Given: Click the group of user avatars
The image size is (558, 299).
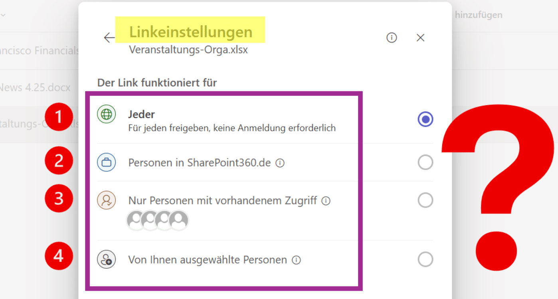Looking at the screenshot, I should pyautogui.click(x=157, y=220).
